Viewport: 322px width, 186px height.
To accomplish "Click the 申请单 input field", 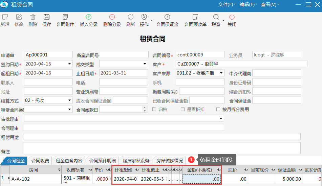I will pyautogui.click(x=48, y=55).
